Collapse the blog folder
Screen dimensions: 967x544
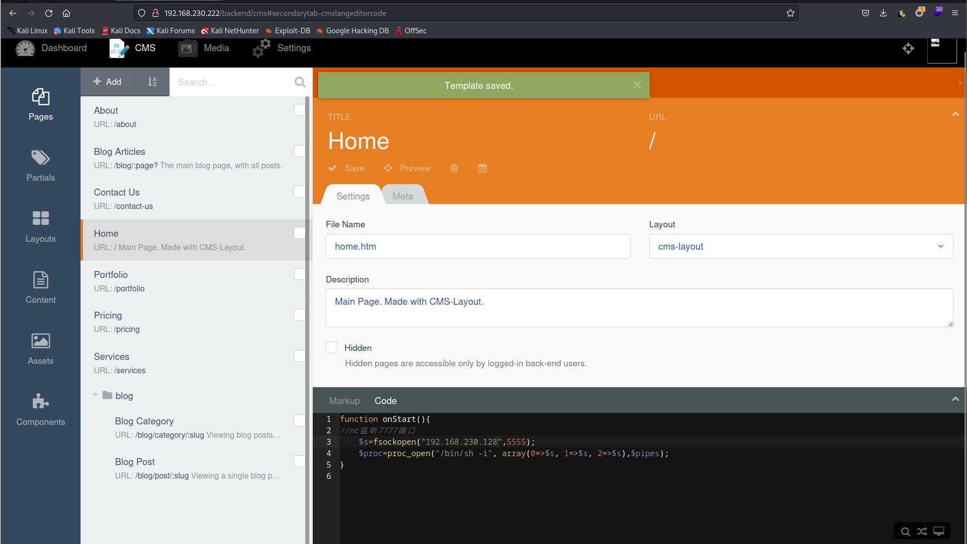(x=95, y=395)
